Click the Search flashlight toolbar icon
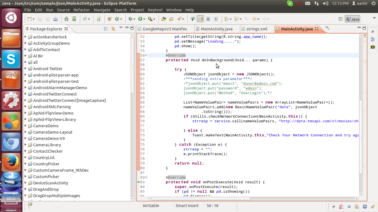 pyautogui.click(x=179, y=19)
